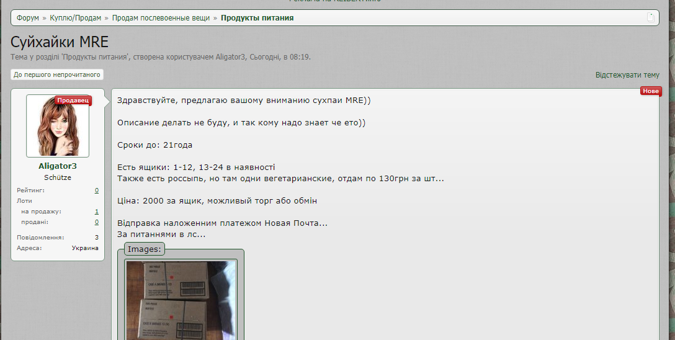This screenshot has height=340, width=675.
Task: Open the Aligator3 username under avatar
Action: 58,166
